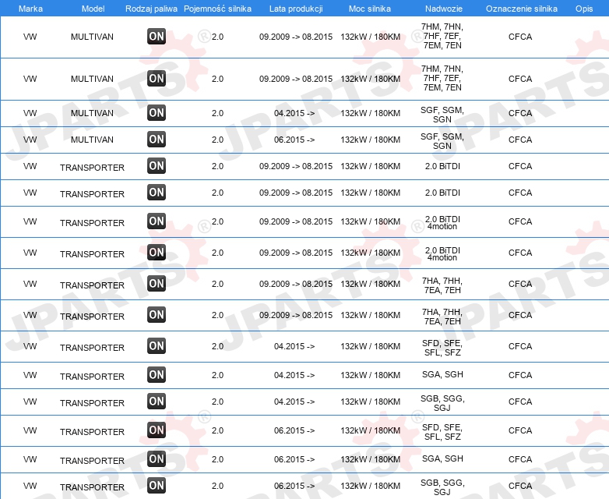Click 132kW / 180KM in MULTIVAN 04.2015 row
This screenshot has height=499, width=609.
(371, 113)
